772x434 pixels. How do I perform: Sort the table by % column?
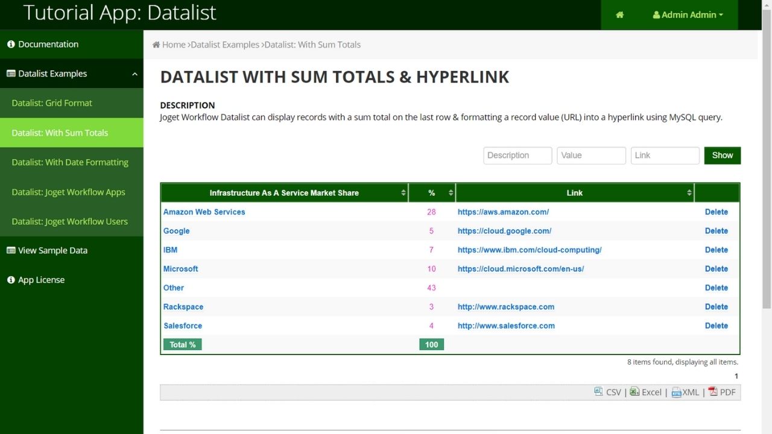(432, 193)
